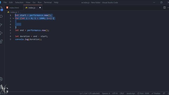Open the feedback icon in the status bar
The image size is (169, 95).
pyautogui.click(x=164, y=93)
